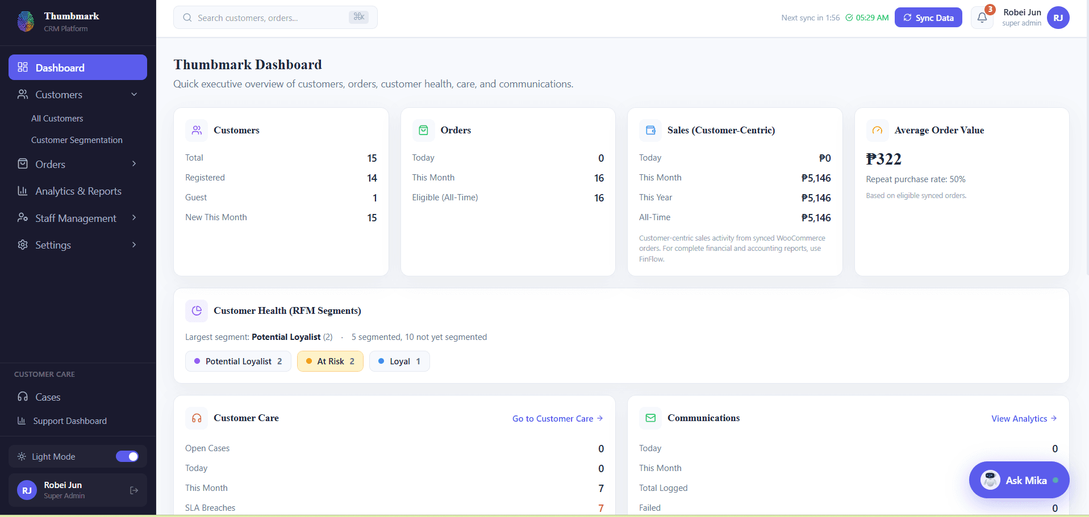1089x517 pixels.
Task: Click the blue Loyal dot
Action: coord(381,361)
